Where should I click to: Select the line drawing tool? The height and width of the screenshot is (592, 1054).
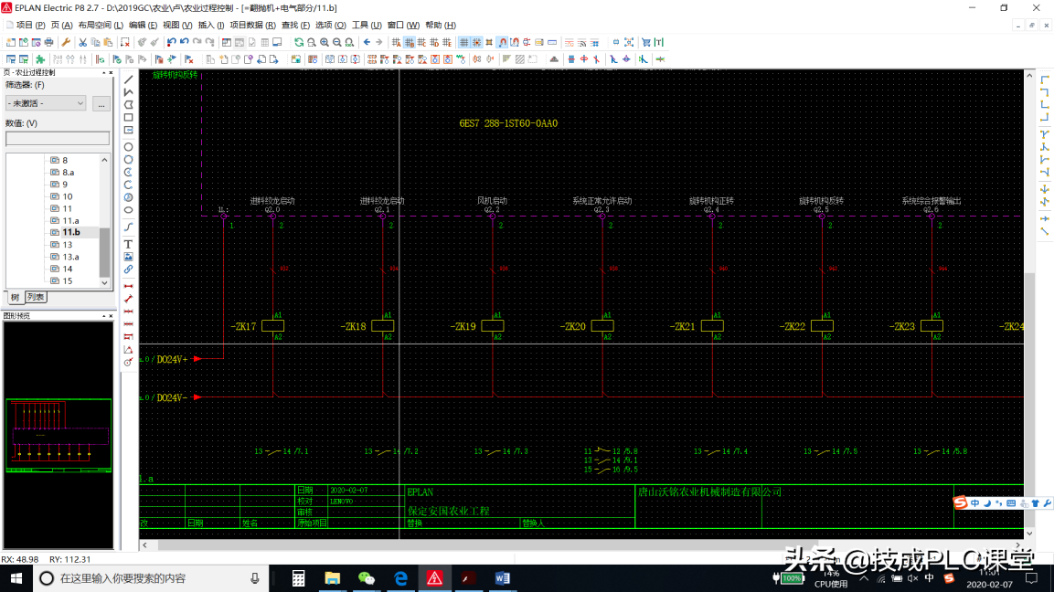pyautogui.click(x=128, y=79)
